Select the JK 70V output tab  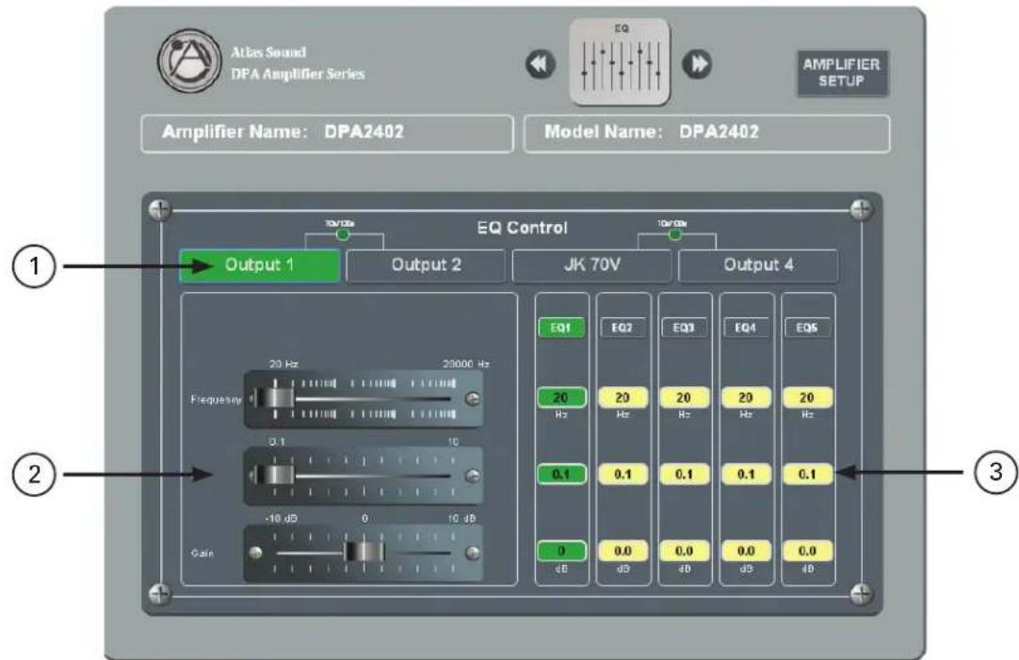tap(592, 266)
